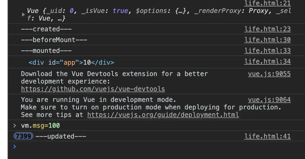Open the vue.js:9055 source link
This screenshot has width=305, height=159.
pos(269,74)
